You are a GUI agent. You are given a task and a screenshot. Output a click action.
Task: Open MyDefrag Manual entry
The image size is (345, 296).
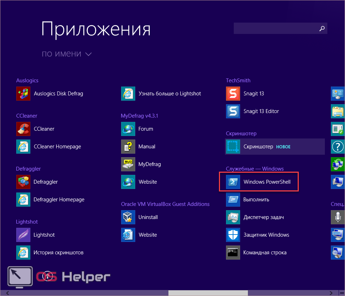tap(147, 147)
